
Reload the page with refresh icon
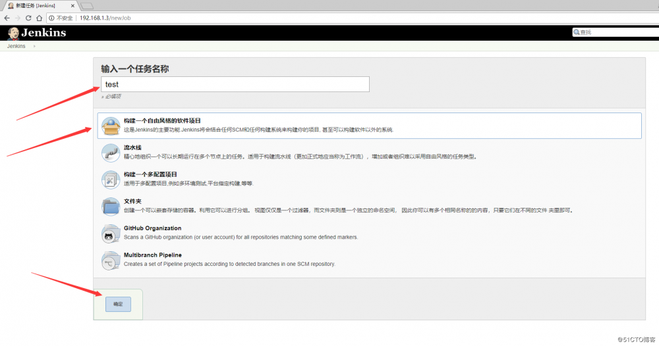pos(28,18)
